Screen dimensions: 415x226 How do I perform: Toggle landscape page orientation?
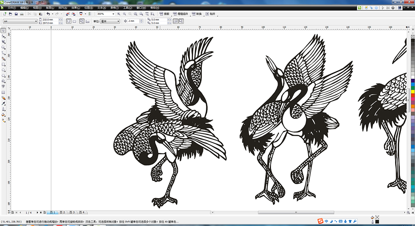(74, 21)
